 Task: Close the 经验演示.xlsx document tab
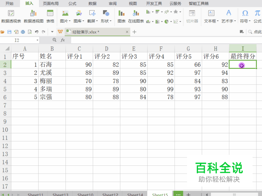coord(127,32)
